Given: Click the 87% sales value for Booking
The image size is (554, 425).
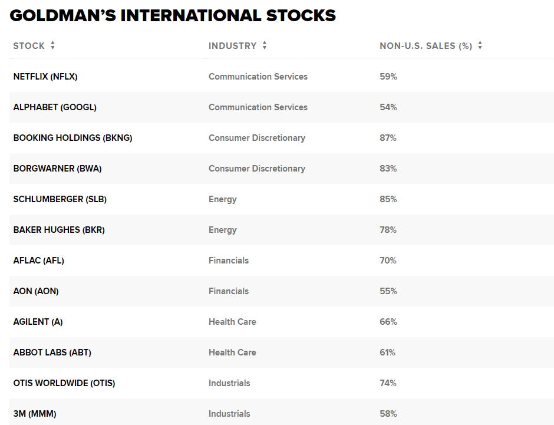Looking at the screenshot, I should click(x=388, y=138).
